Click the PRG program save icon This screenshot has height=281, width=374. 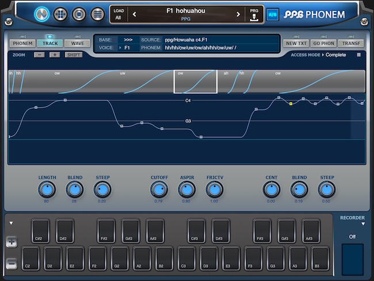pyautogui.click(x=254, y=14)
